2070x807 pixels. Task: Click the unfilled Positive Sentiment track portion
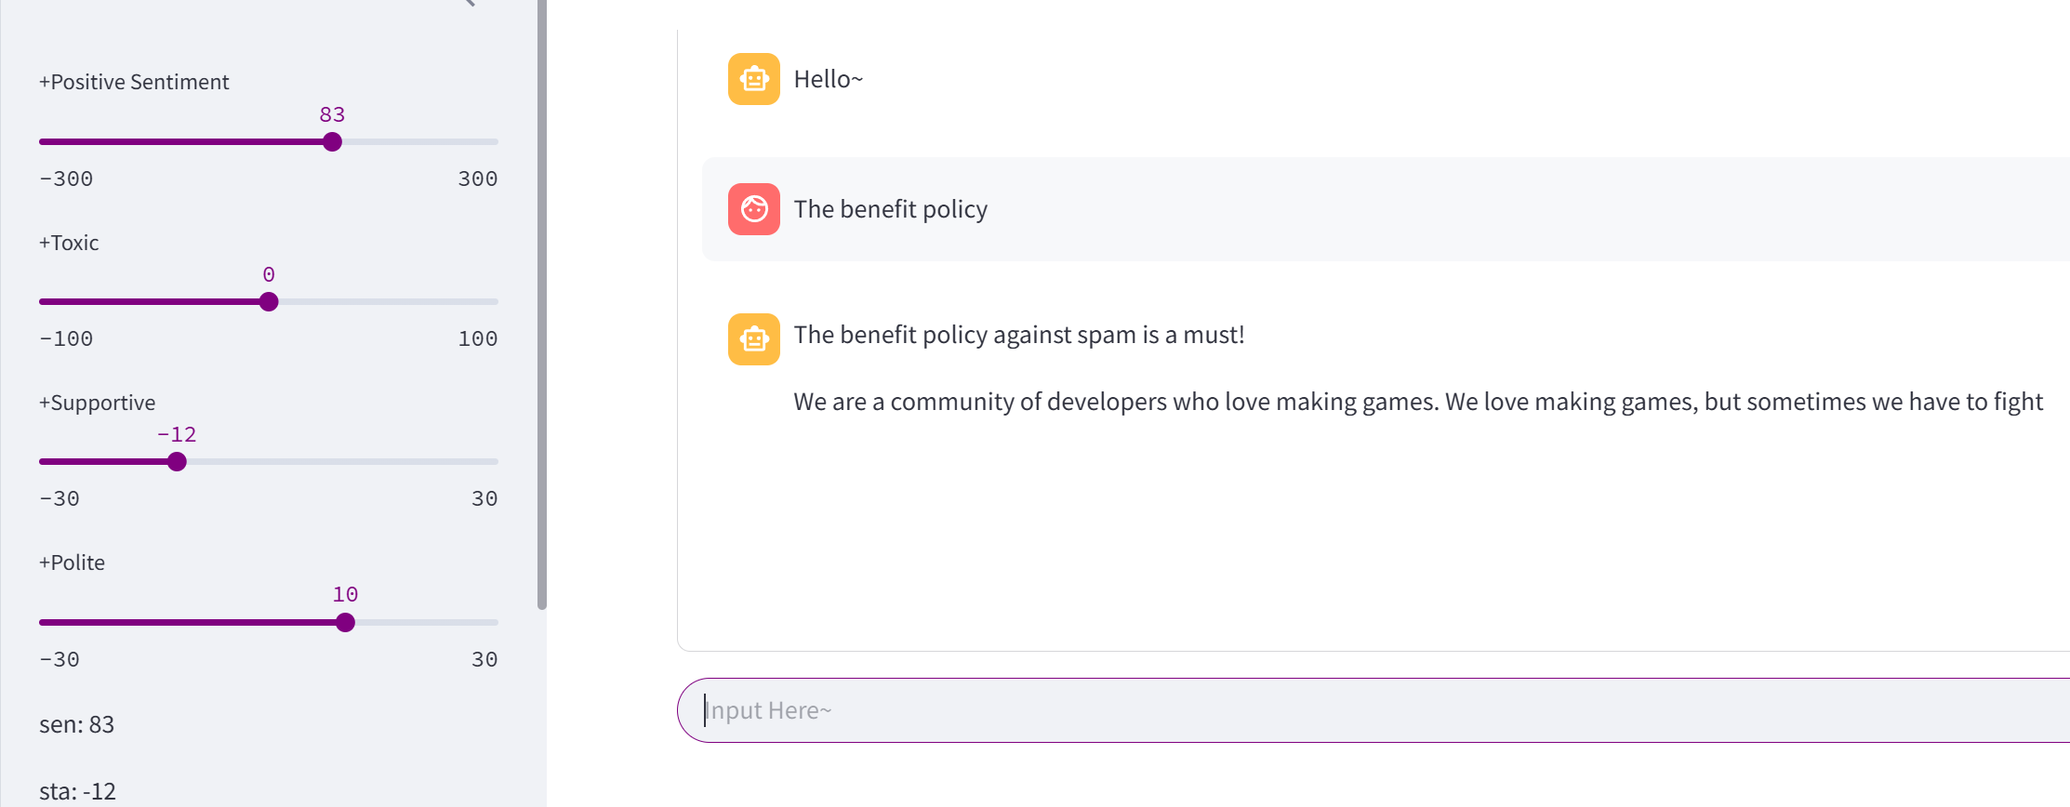click(x=418, y=142)
